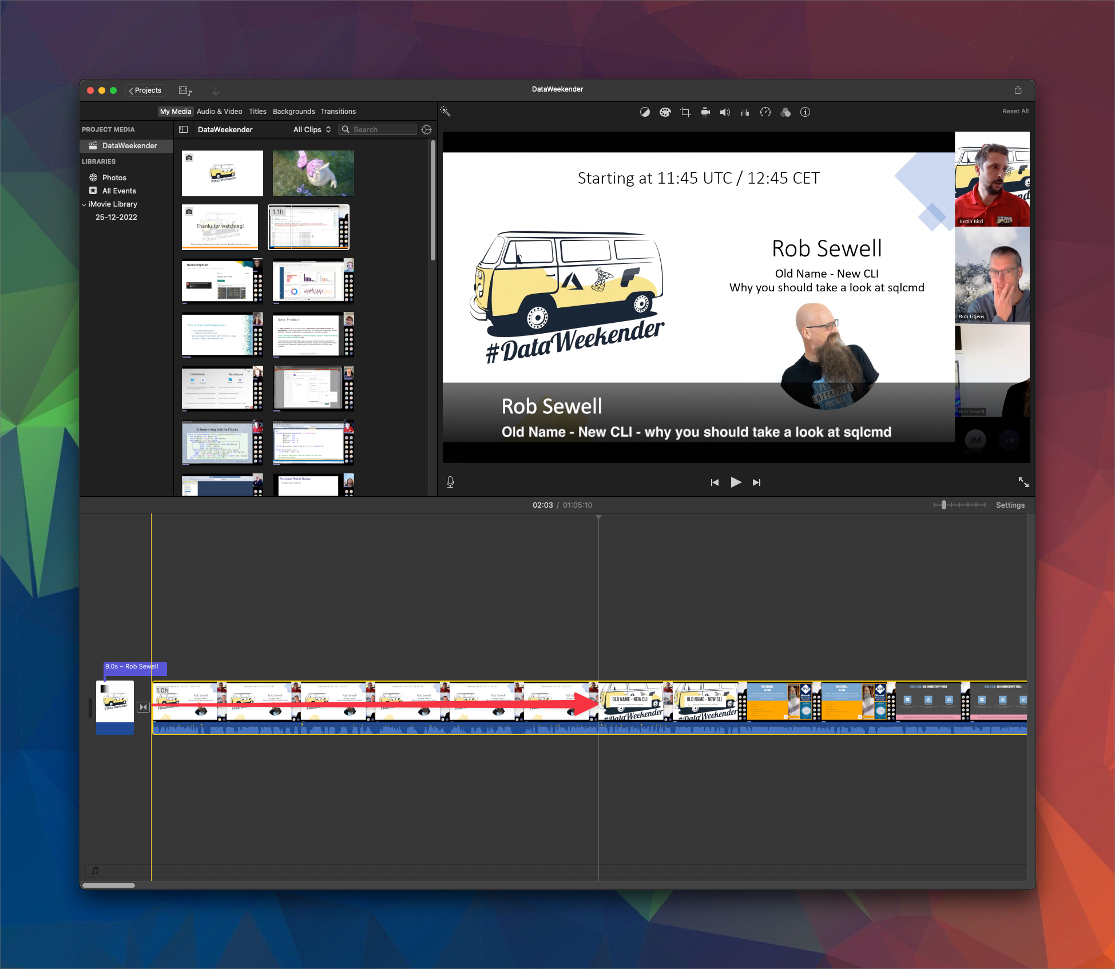Toggle the libraries sidebar list

click(183, 129)
